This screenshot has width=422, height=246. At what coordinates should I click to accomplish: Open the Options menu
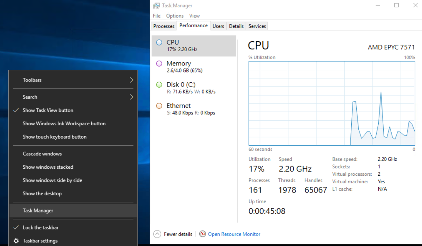pos(175,16)
